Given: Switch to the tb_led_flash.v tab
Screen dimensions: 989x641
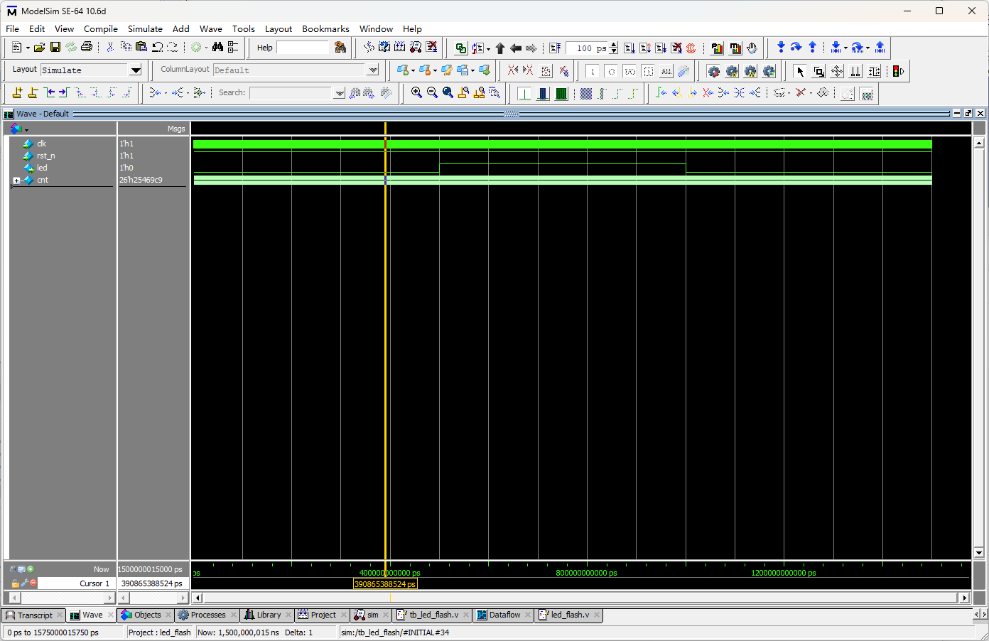Looking at the screenshot, I should [x=433, y=615].
